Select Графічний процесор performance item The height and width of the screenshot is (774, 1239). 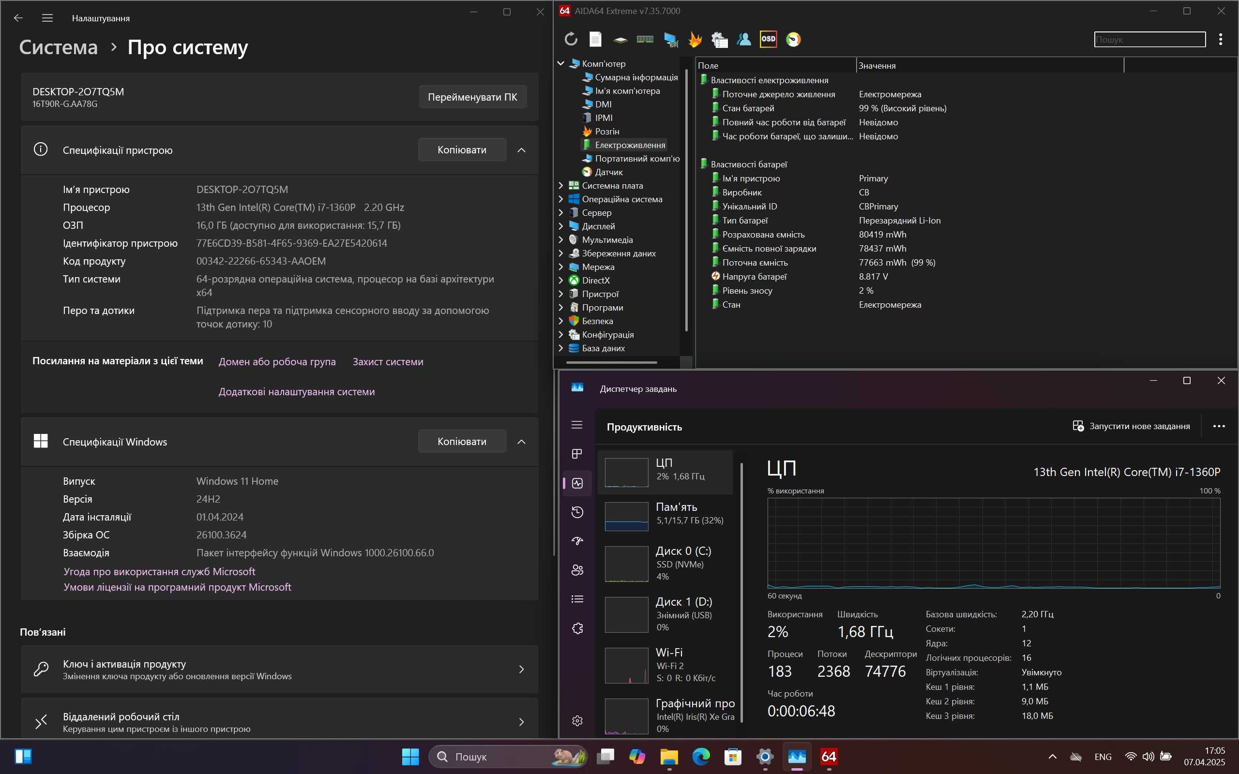[x=665, y=715]
